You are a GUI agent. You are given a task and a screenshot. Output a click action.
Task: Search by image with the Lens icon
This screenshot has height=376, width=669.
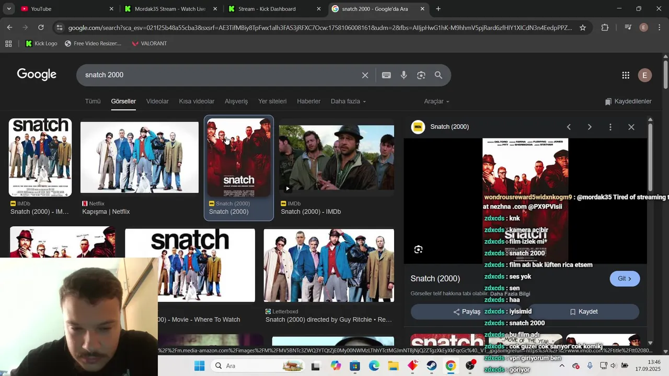tap(421, 75)
